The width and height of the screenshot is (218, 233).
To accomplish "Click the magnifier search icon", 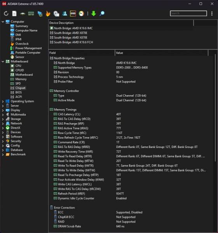I will (x=102, y=14).
